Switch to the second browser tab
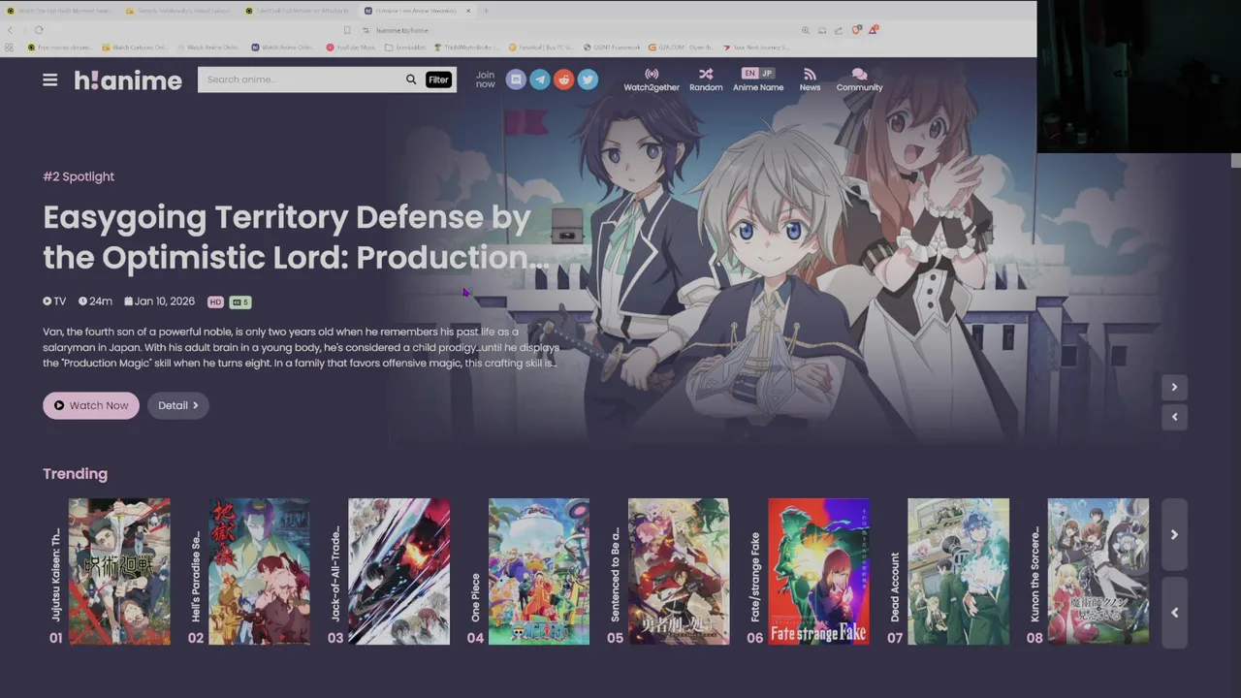The height and width of the screenshot is (698, 1241). [x=180, y=11]
